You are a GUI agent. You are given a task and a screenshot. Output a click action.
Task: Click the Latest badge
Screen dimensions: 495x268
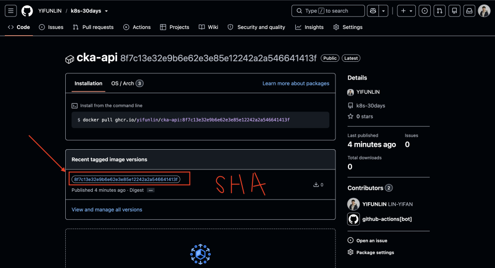click(x=351, y=58)
